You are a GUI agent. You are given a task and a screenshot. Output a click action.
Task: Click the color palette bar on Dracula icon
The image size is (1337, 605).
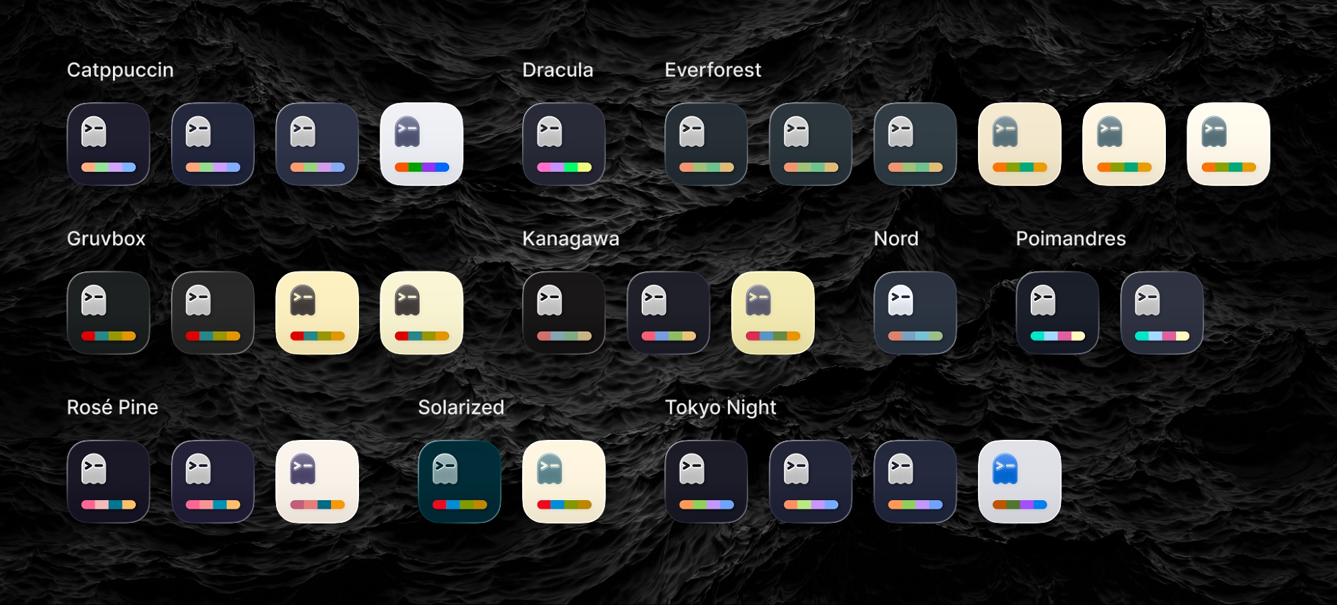click(x=564, y=167)
